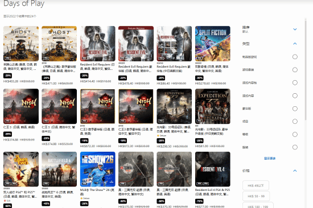This screenshot has height=208, width=313.
Task: Select the 追加内容 type radio button
Action: [x=295, y=95]
